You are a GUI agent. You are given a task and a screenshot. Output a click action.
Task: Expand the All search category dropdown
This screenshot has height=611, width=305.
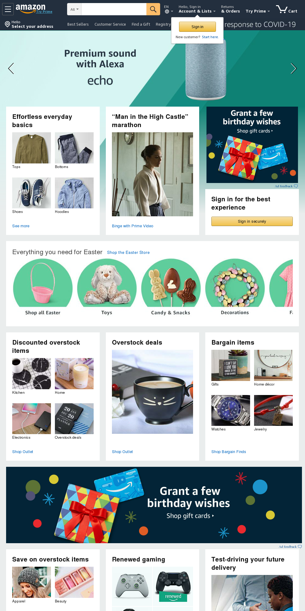[x=74, y=9]
